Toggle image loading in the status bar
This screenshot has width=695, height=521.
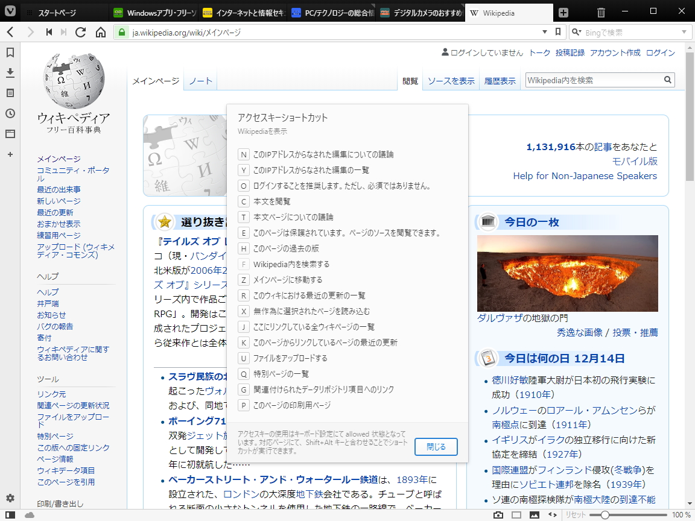click(x=533, y=515)
